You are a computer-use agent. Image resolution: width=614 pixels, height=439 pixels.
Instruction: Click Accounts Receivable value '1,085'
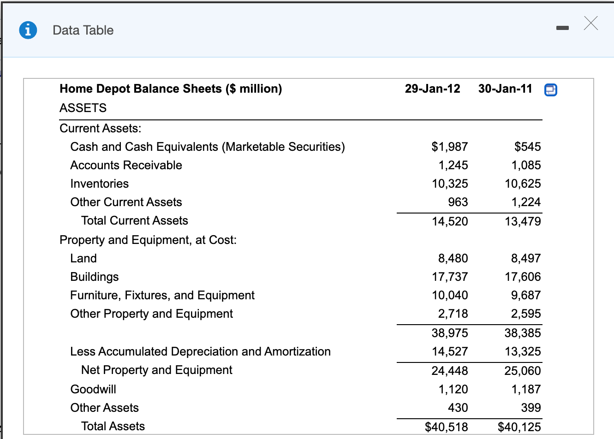[x=526, y=165]
